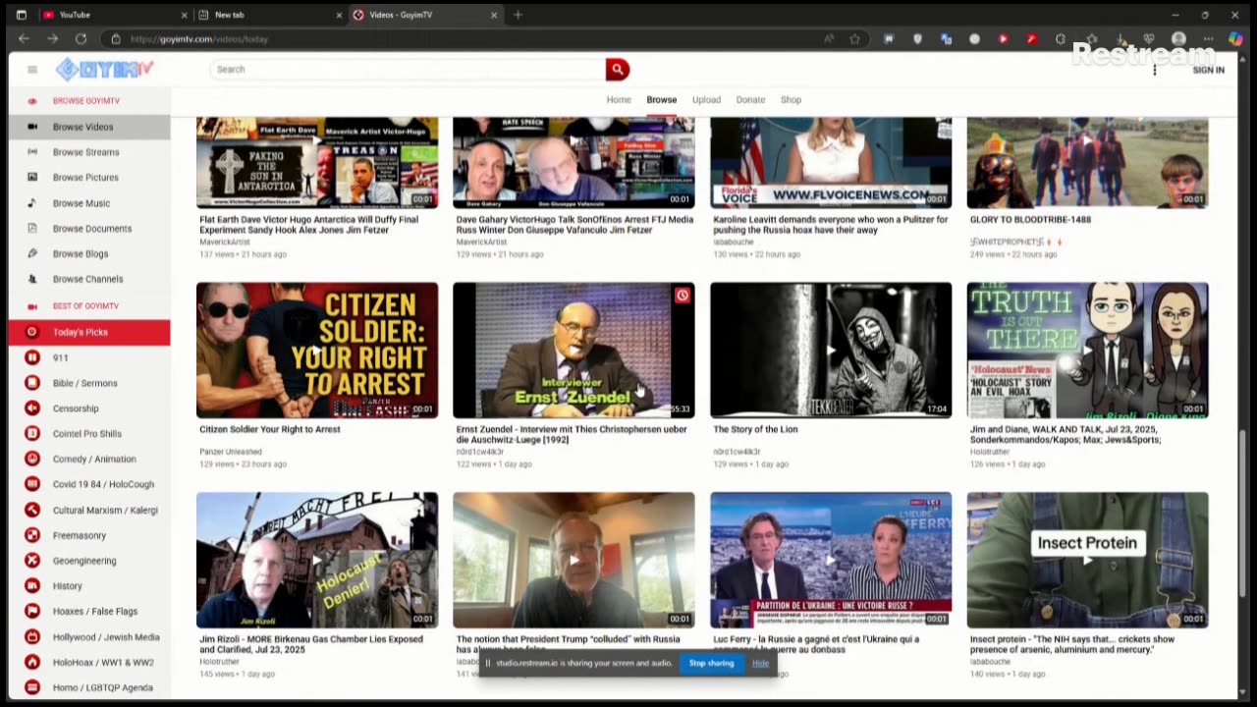
Task: Select Browse in the top navigation
Action: (662, 100)
